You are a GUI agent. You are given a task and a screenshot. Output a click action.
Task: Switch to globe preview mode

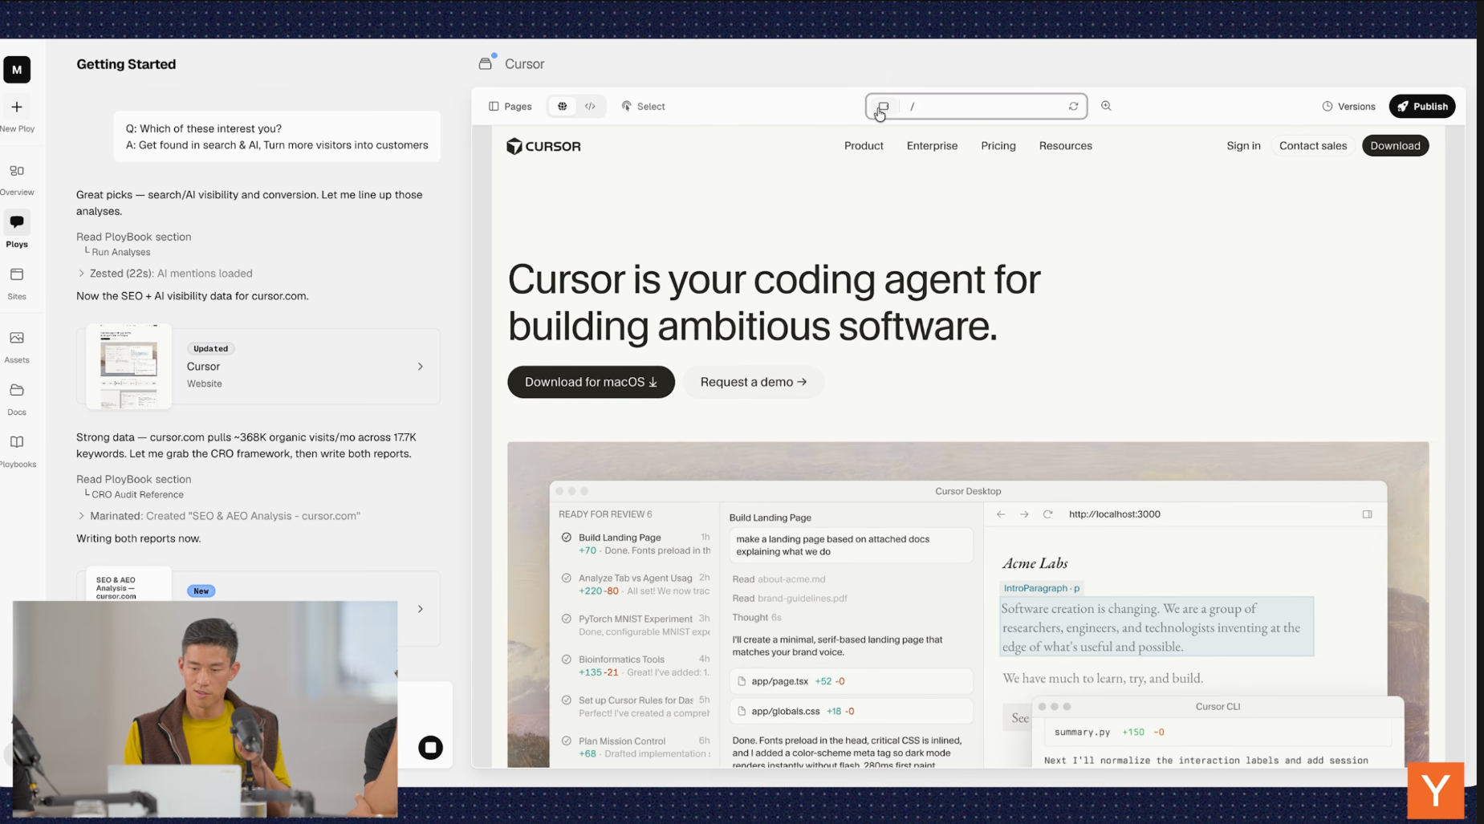(x=562, y=106)
